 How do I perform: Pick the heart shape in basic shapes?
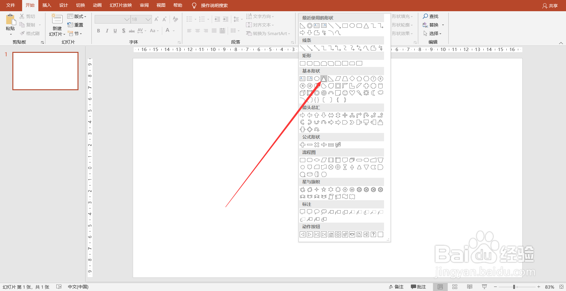(x=352, y=93)
